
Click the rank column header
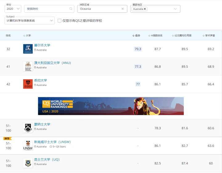point(8,35)
